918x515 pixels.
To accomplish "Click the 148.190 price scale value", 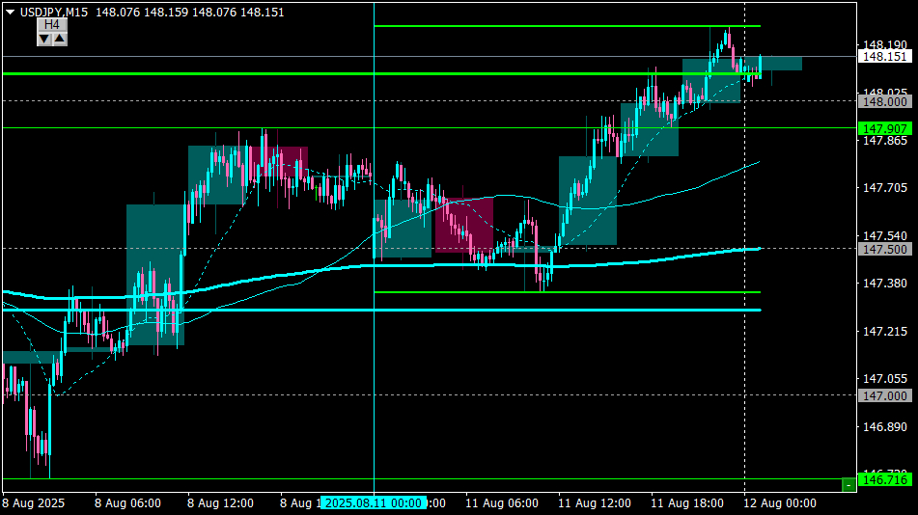I will click(884, 44).
